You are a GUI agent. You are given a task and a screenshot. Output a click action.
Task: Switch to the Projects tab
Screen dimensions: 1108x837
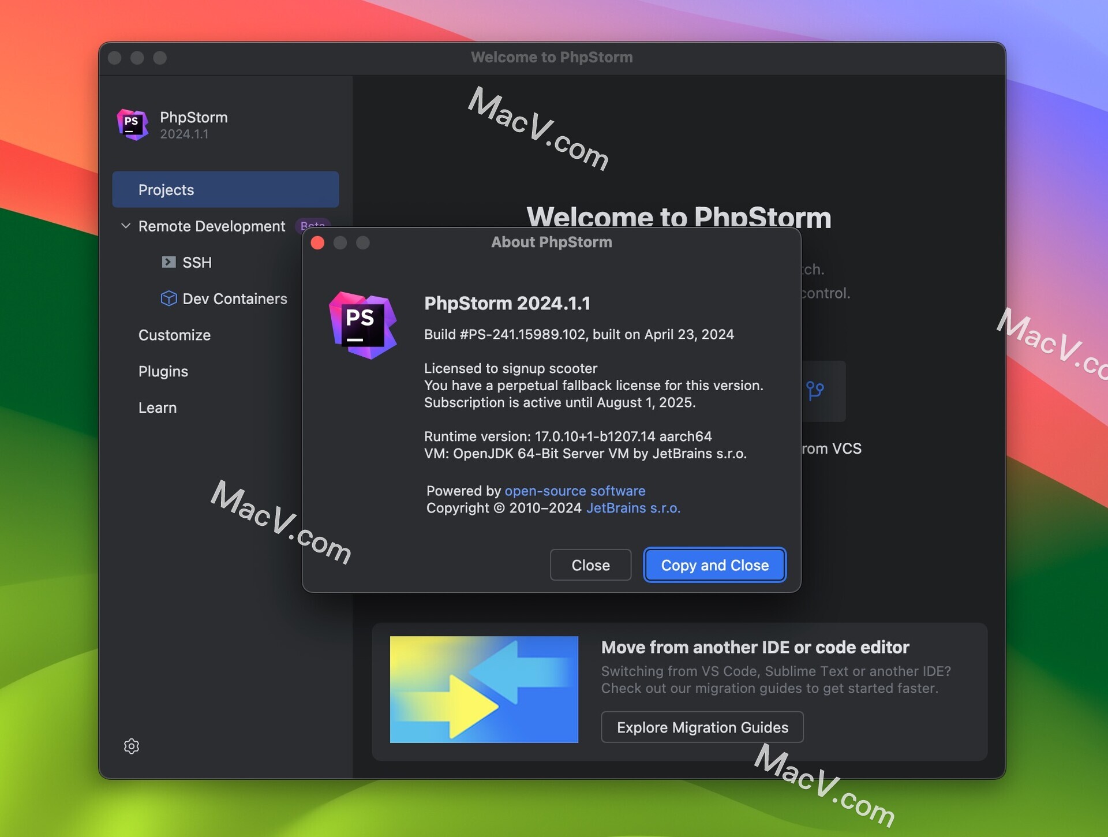click(166, 189)
